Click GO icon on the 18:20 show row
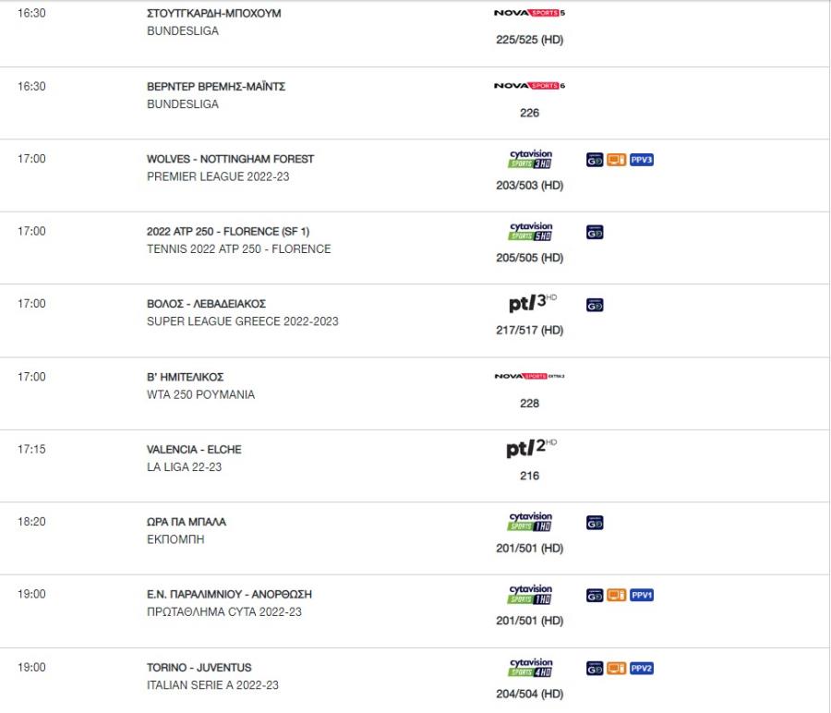831x713 pixels. pos(595,523)
